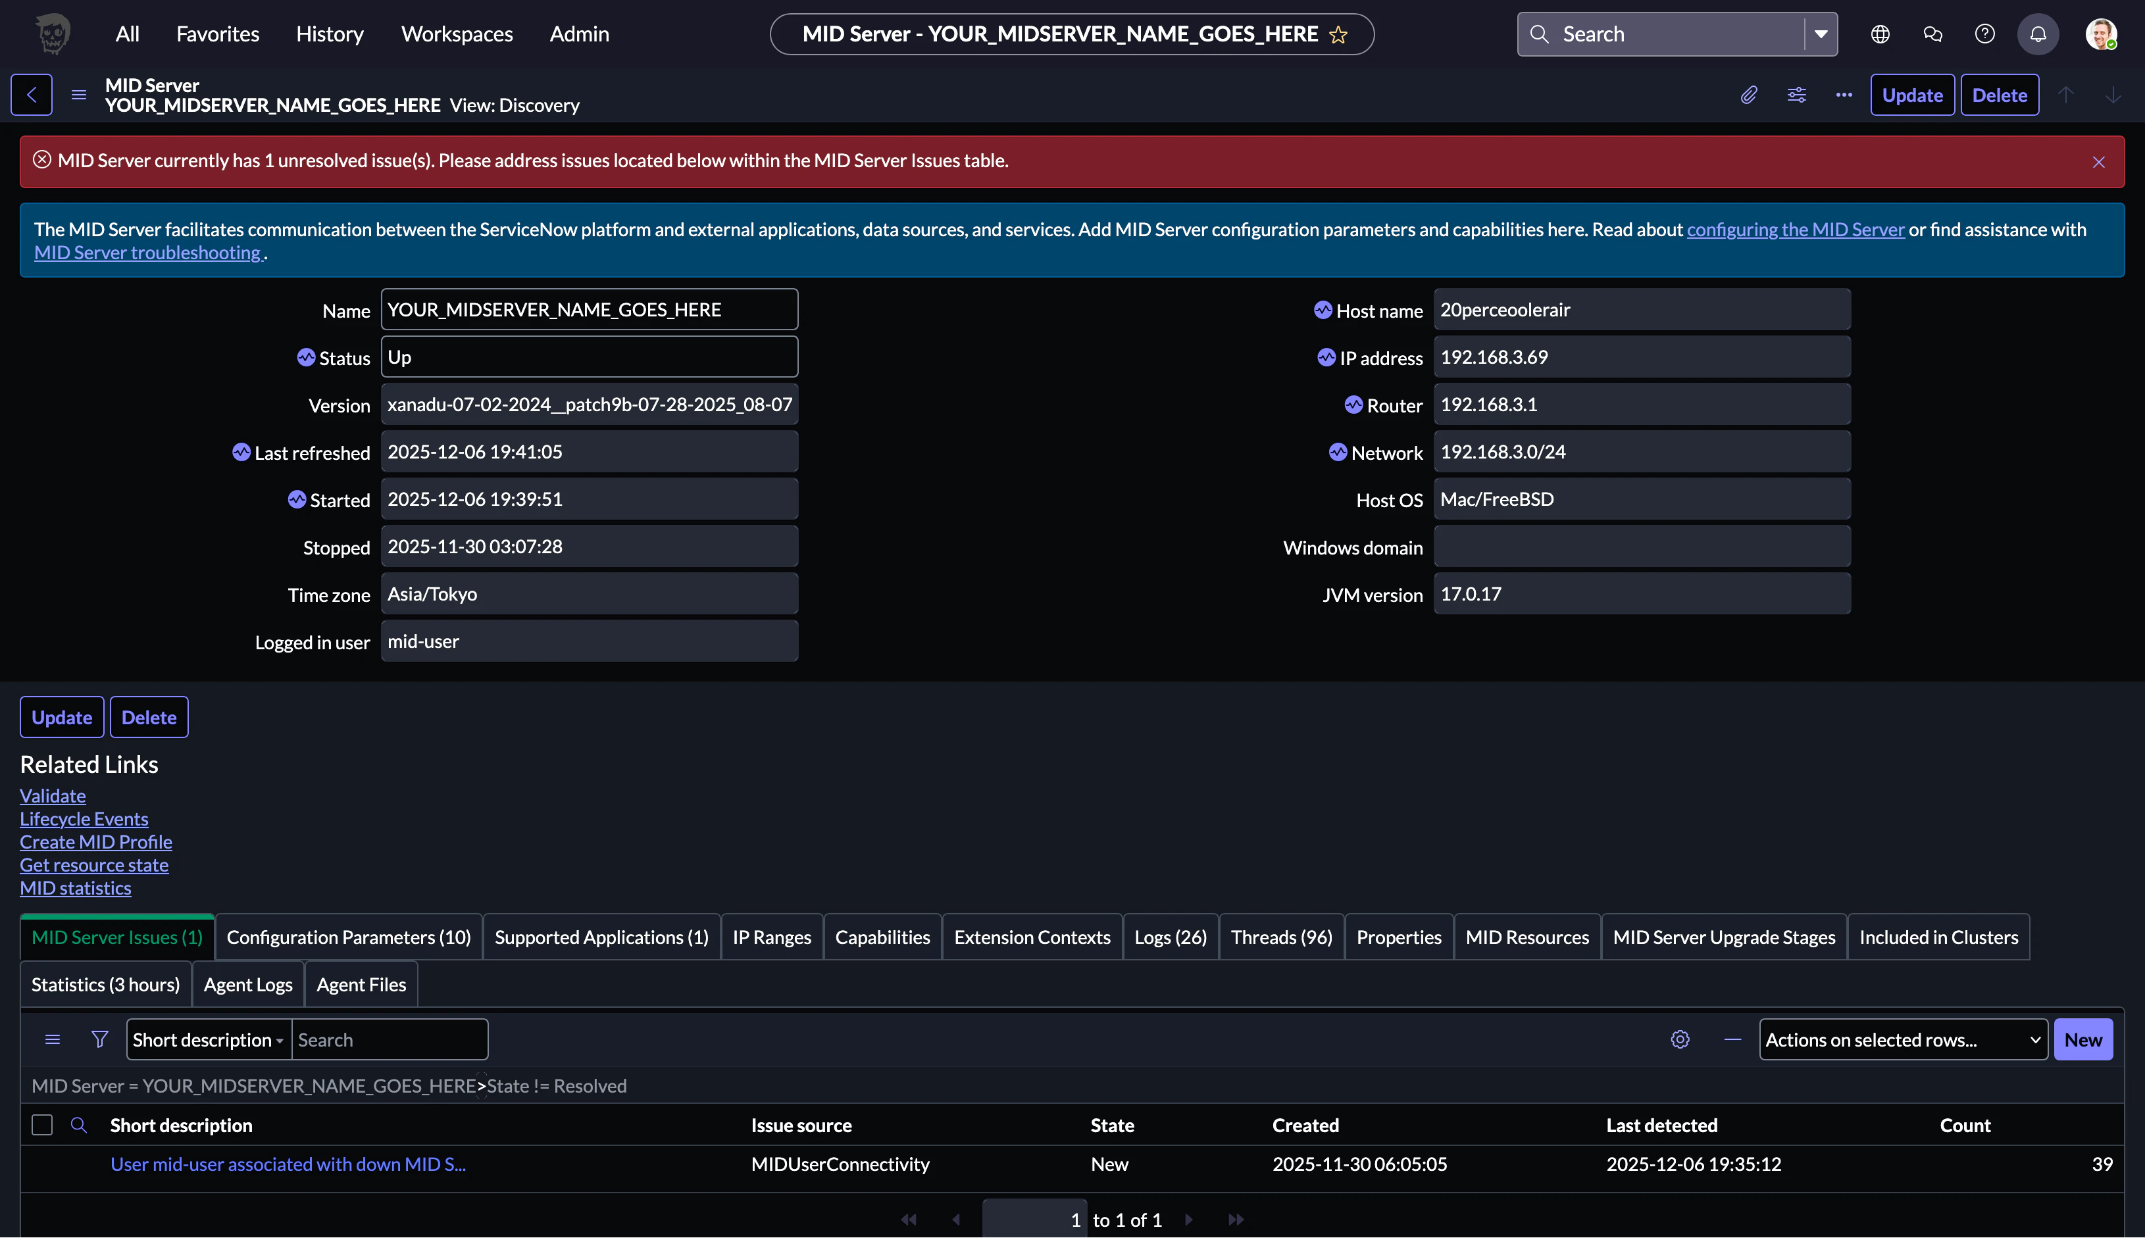Image resolution: width=2145 pixels, height=1238 pixels.
Task: Click the New button in issues list
Action: coord(2083,1039)
